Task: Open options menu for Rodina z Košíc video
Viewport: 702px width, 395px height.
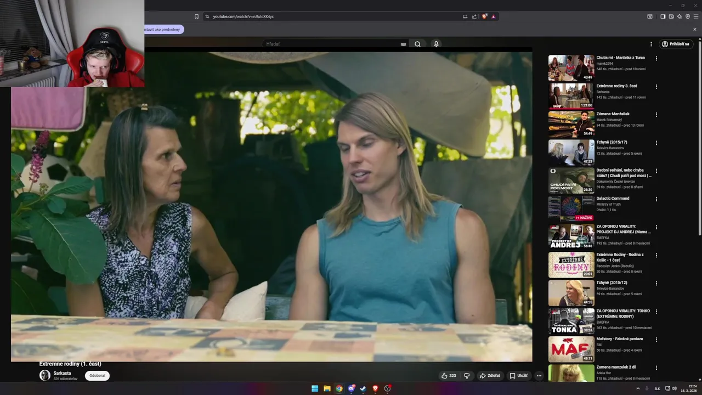Action: coord(656,255)
